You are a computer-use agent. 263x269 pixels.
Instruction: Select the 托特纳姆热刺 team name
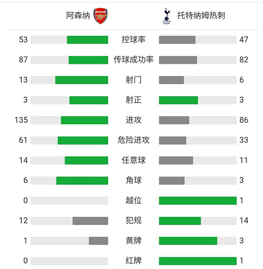(202, 16)
